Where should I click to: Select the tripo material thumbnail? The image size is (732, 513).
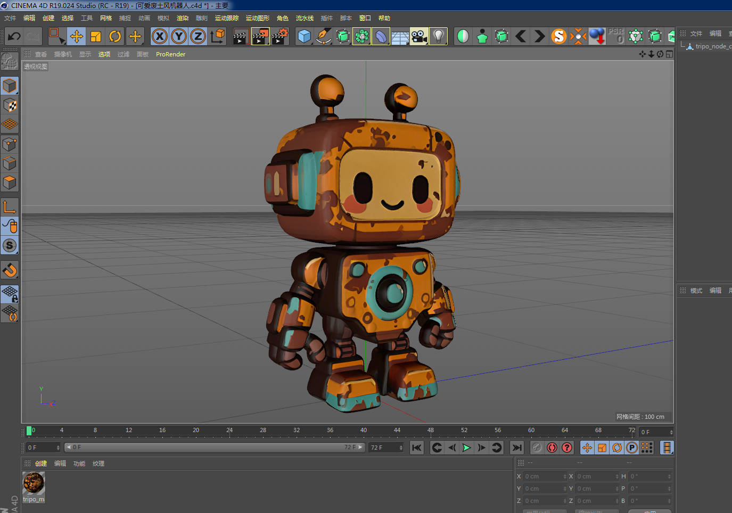pos(34,483)
